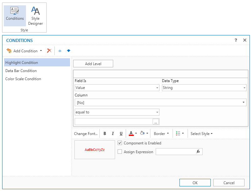This screenshot has height=192, width=252.
Task: Open the help question mark
Action: (x=236, y=40)
